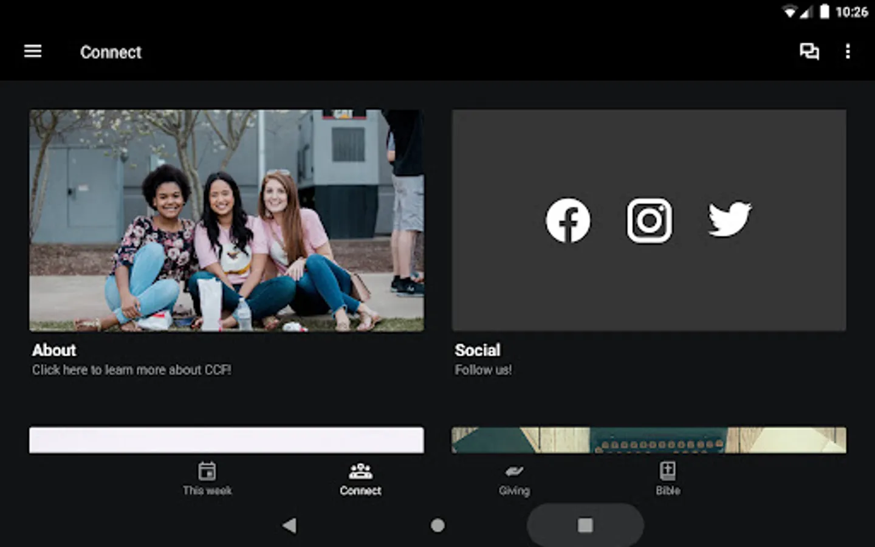Switch to the This week tab

(207, 479)
